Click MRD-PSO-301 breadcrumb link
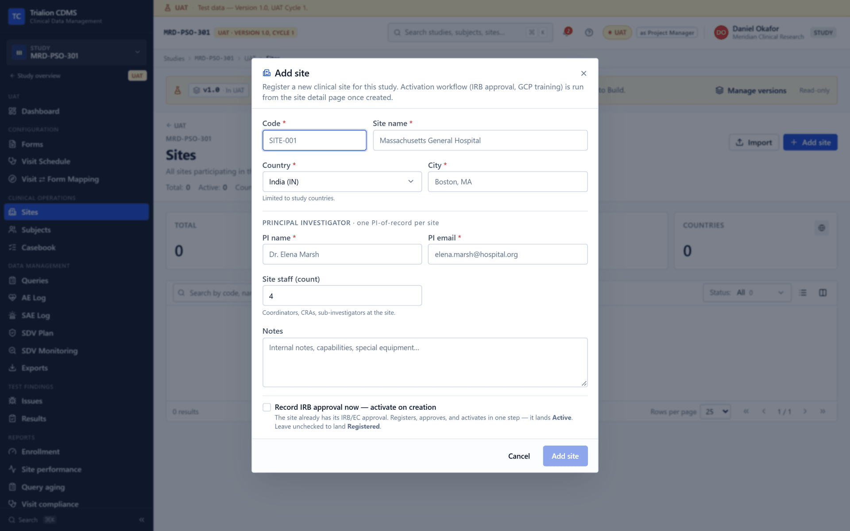This screenshot has width=850, height=531. [x=214, y=58]
